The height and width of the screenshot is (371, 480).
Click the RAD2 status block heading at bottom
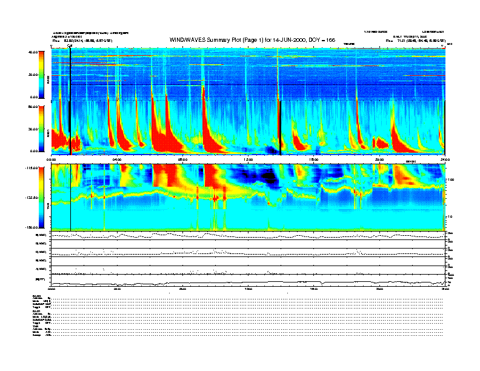[36, 295]
